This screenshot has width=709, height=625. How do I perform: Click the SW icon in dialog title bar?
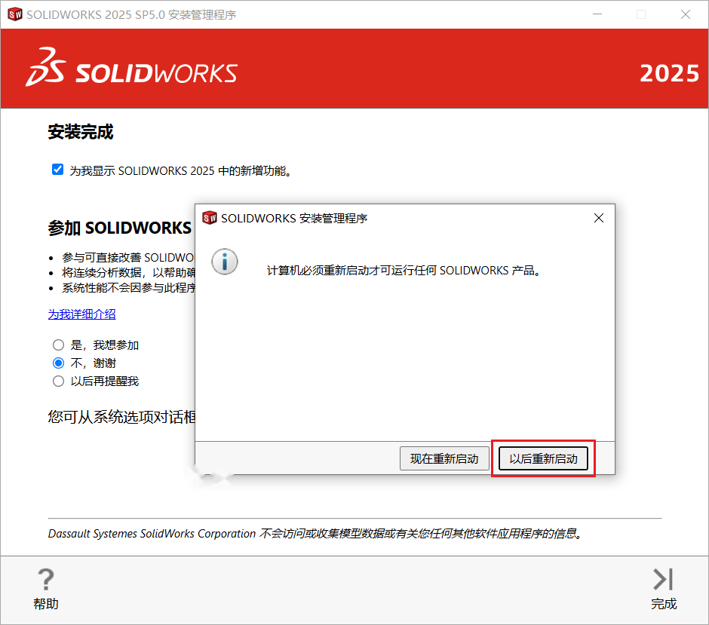point(210,218)
